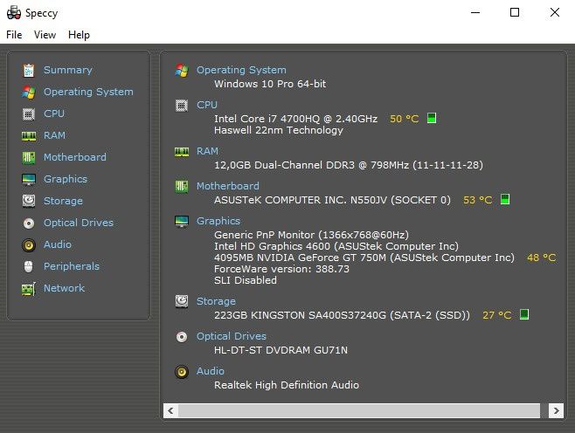
Task: Click the Storage drive icon in summary panel
Action: 182,301
